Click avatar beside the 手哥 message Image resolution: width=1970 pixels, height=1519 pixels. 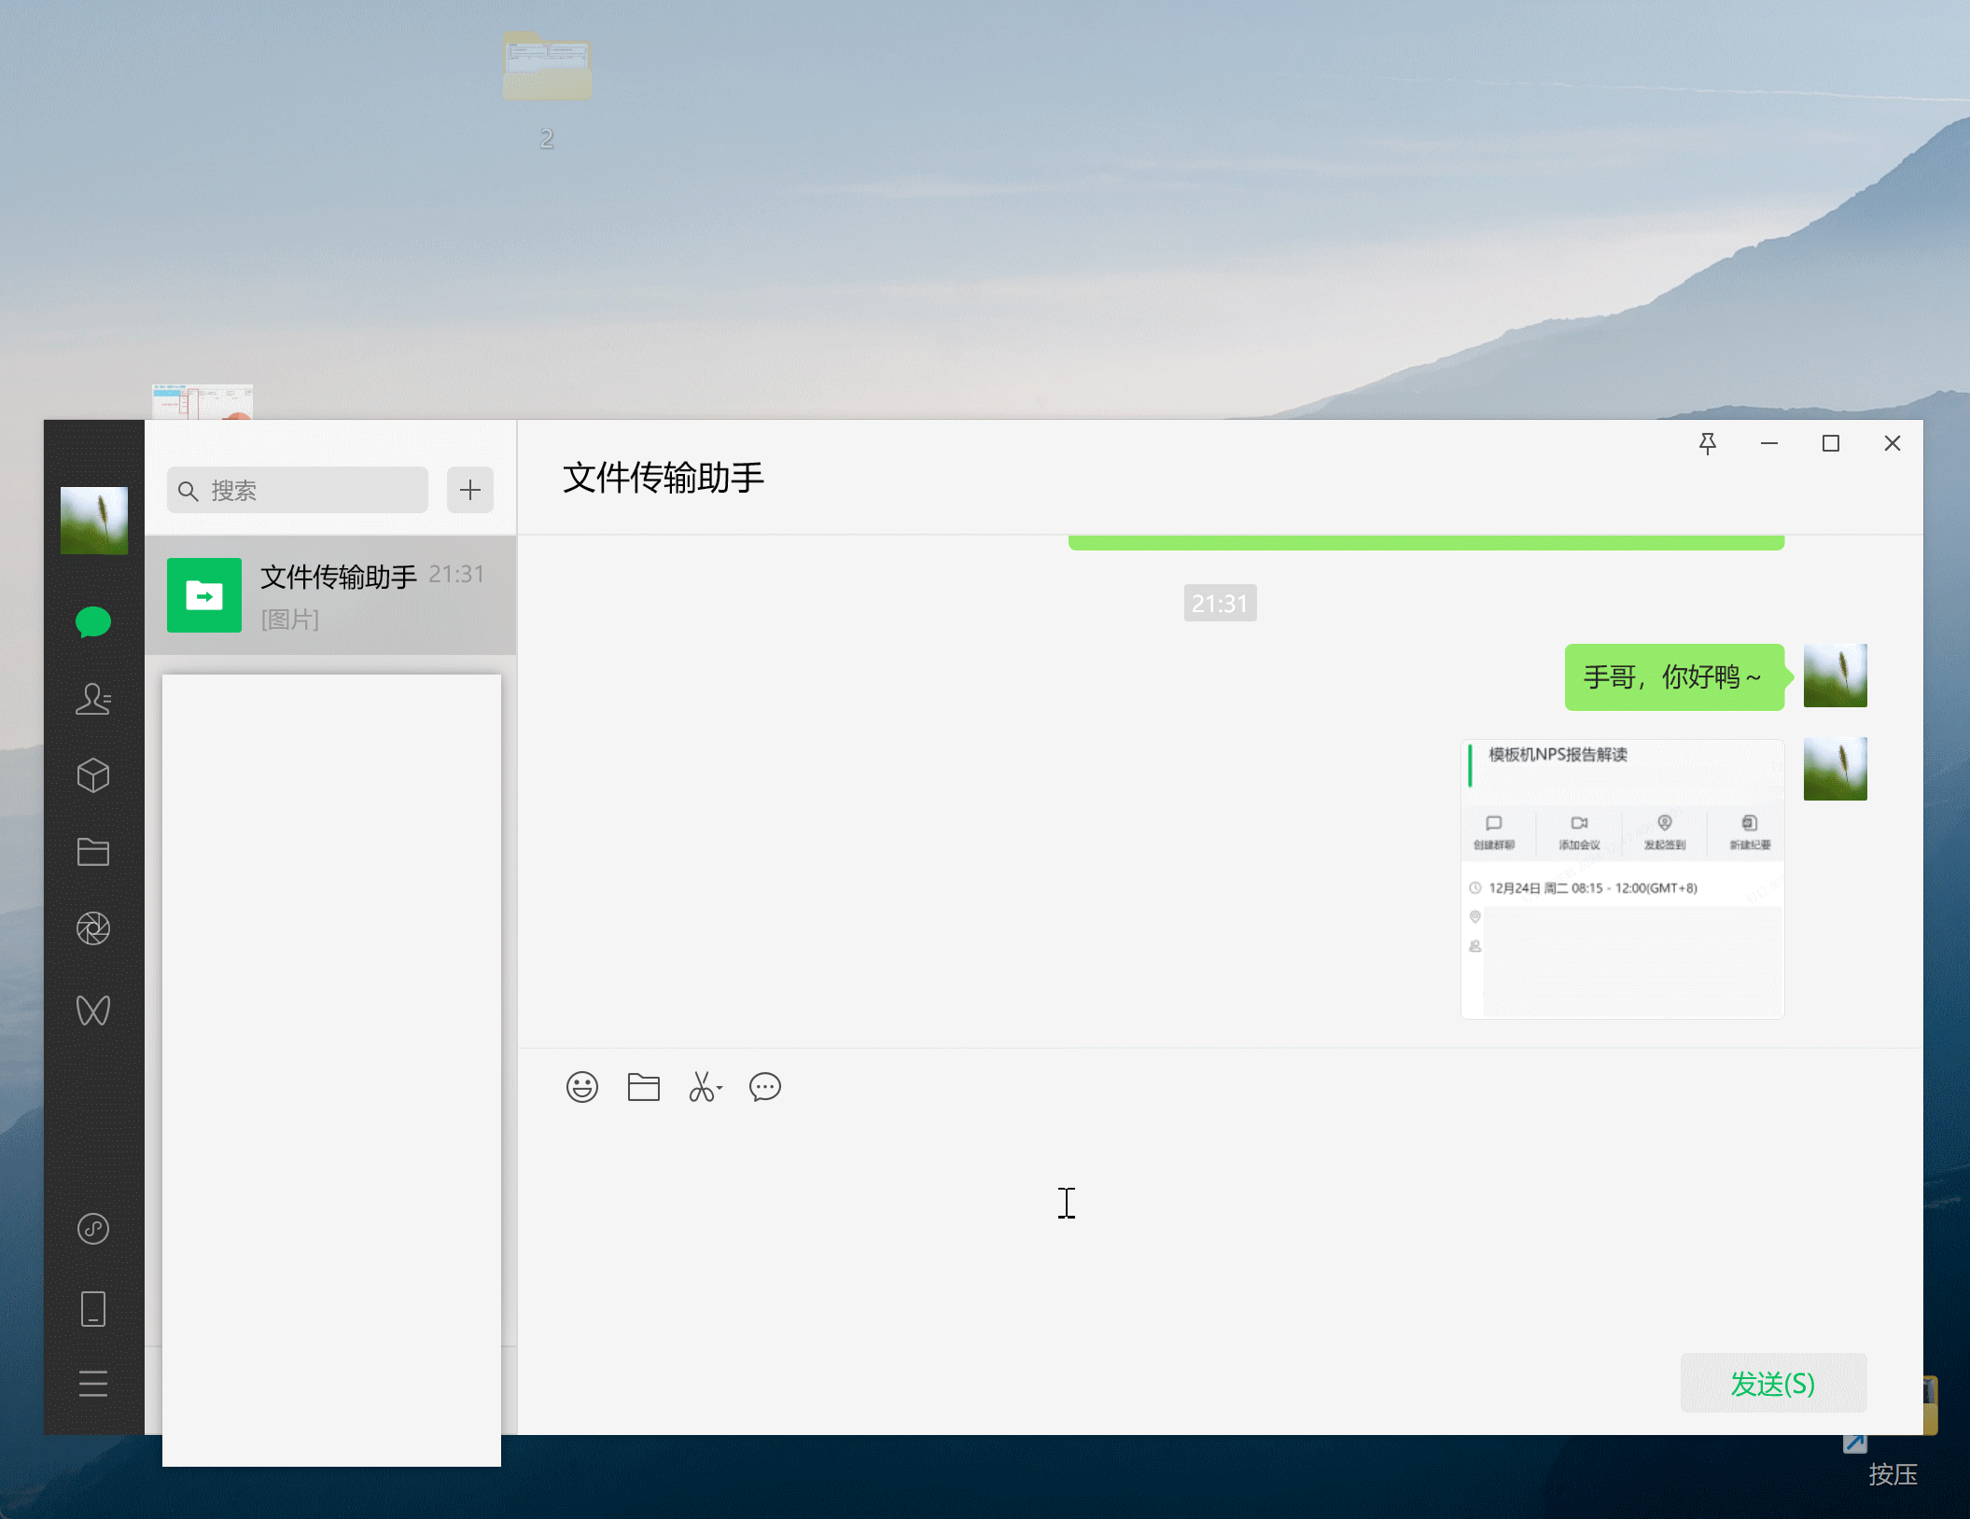point(1836,676)
